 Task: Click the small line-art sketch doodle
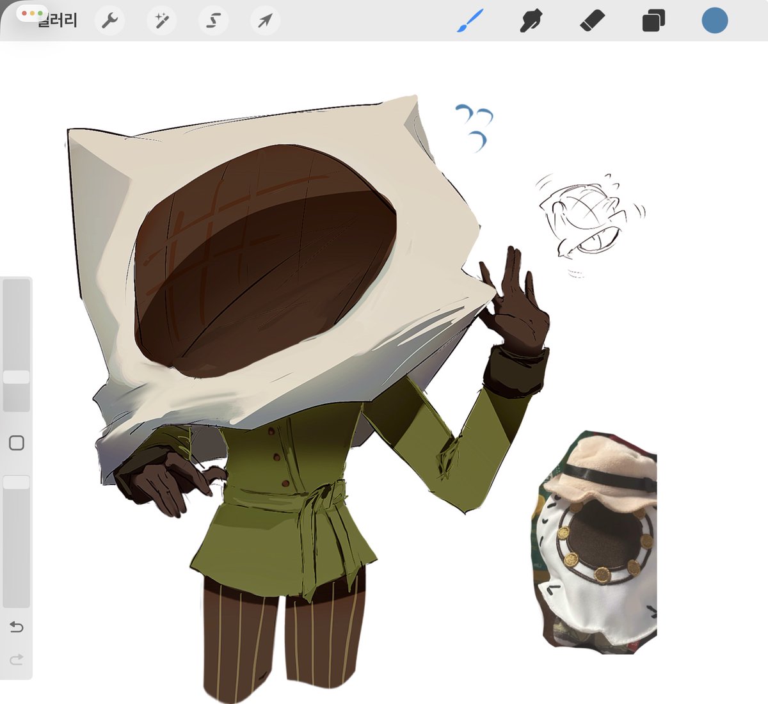pyautogui.click(x=590, y=225)
